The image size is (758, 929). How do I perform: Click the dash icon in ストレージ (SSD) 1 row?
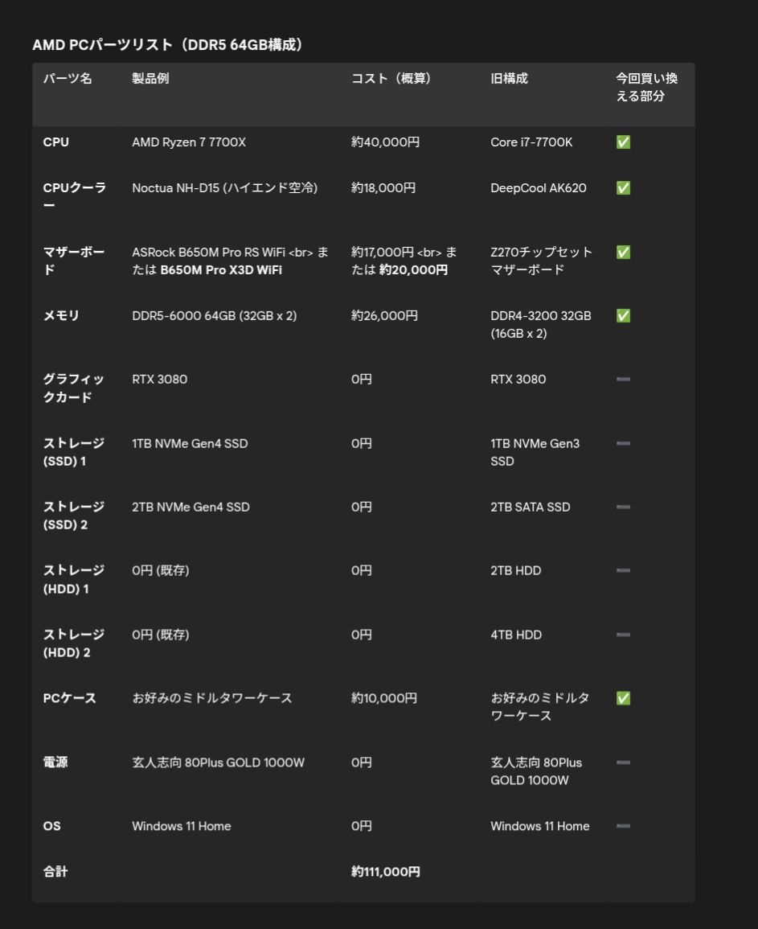click(623, 443)
